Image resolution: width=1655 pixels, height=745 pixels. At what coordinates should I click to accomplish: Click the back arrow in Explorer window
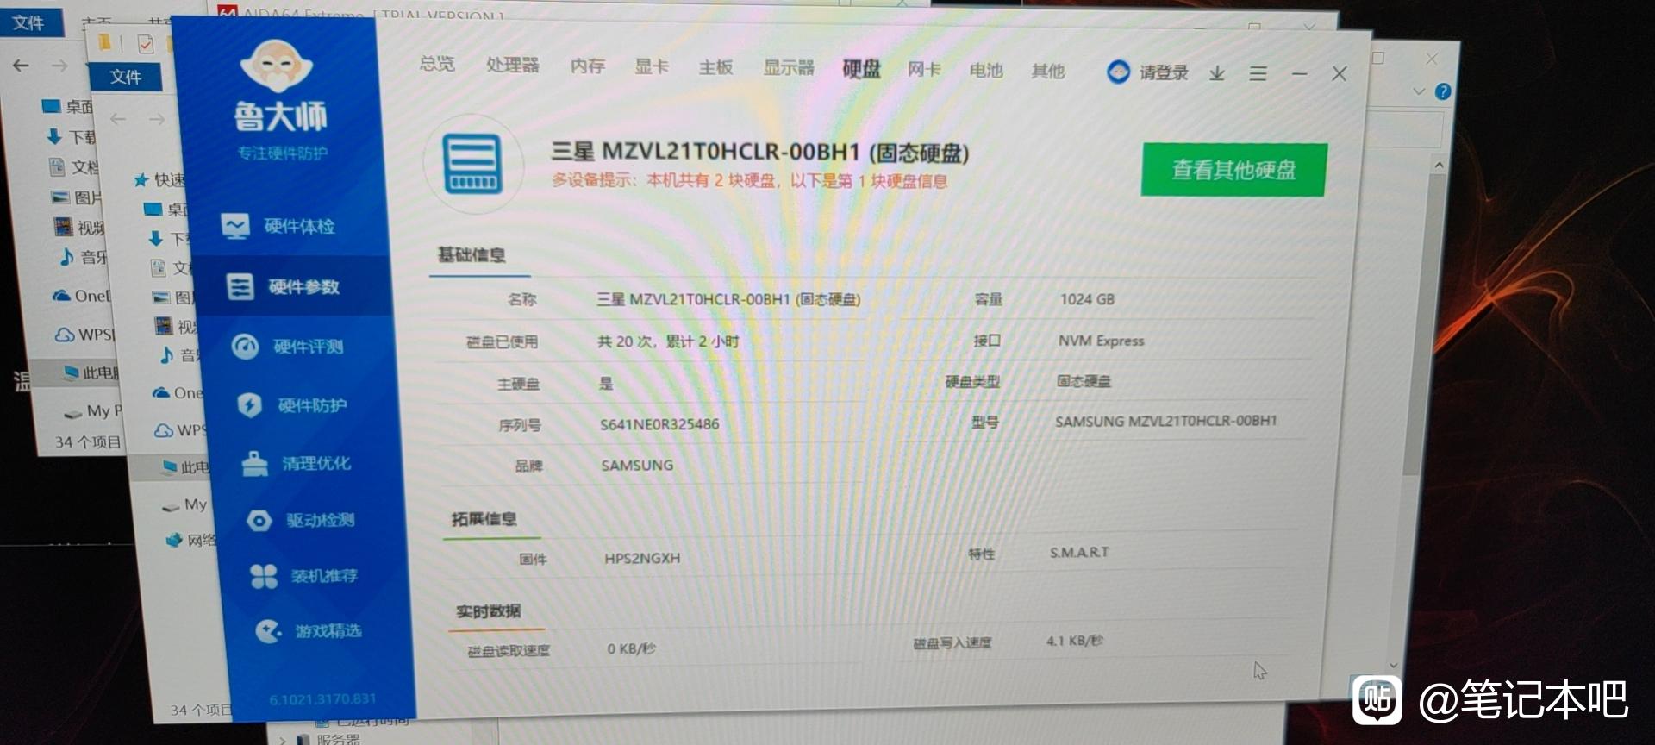pyautogui.click(x=21, y=66)
